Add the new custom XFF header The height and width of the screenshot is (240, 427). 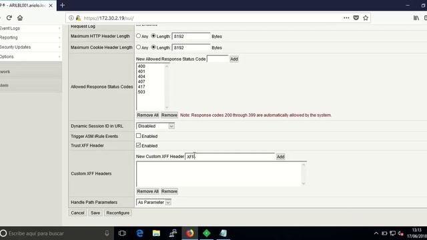[280, 157]
